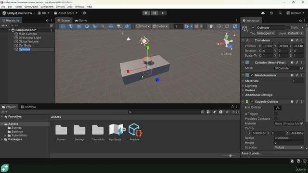Viewport: 308px width, 173px height.
Task: Open the Capsule Collider kebab menu
Action: (x=302, y=101)
